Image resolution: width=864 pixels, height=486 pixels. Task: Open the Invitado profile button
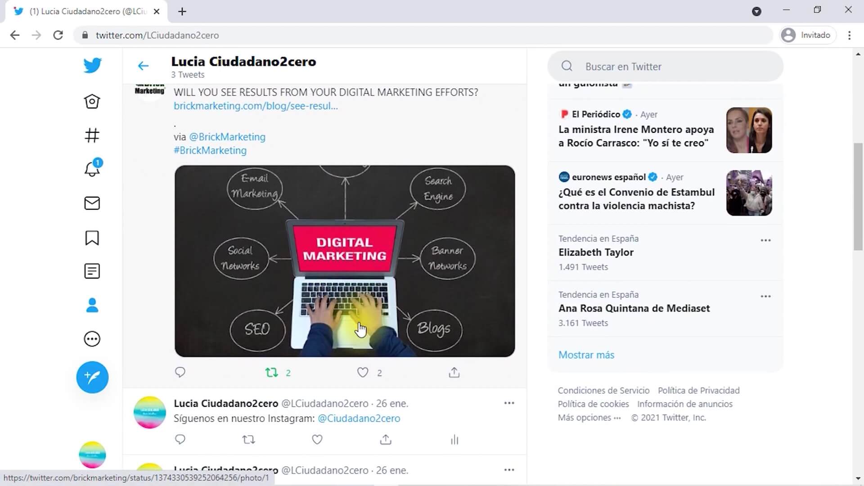(x=808, y=35)
